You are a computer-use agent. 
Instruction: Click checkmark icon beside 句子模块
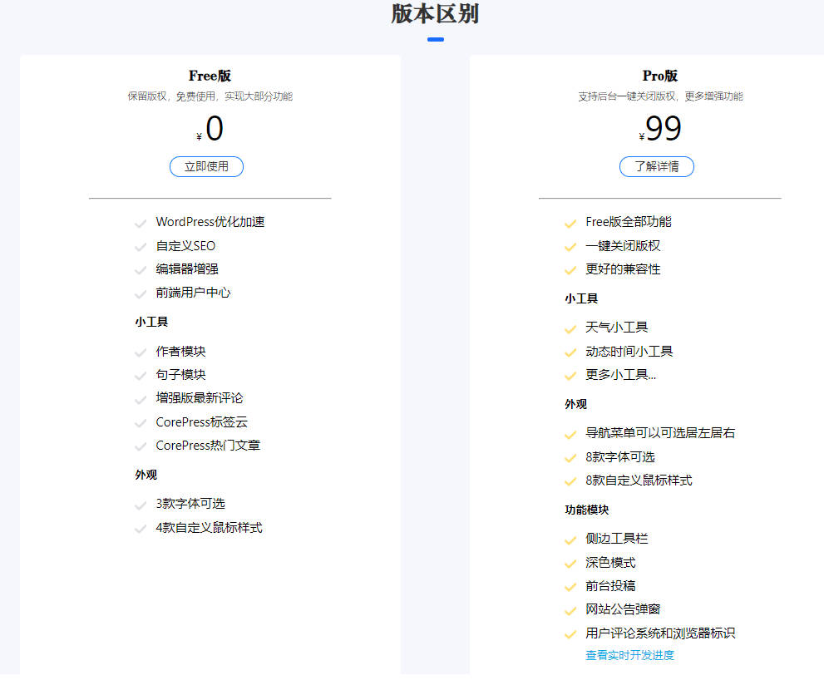[141, 376]
